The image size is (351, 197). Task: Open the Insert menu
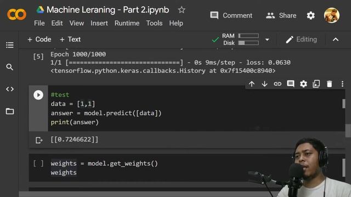tap(99, 23)
